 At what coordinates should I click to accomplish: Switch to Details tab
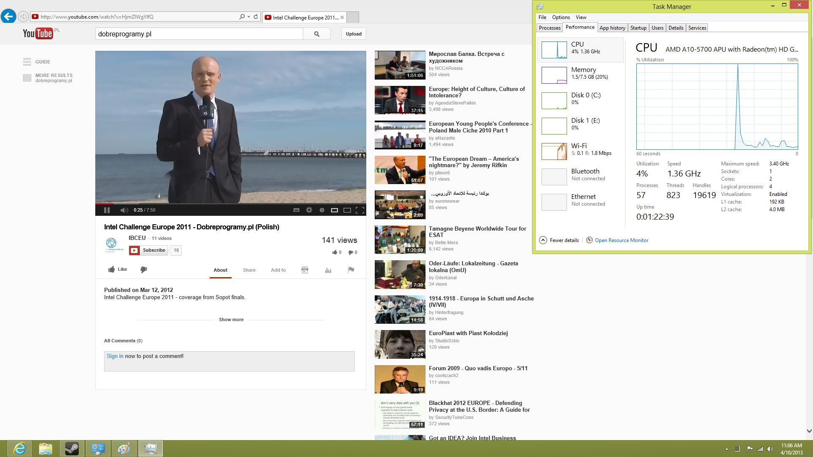[676, 28]
